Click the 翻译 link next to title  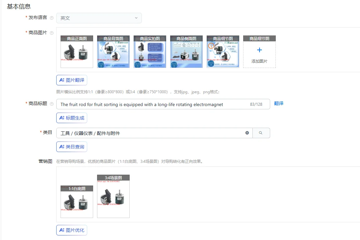279,103
